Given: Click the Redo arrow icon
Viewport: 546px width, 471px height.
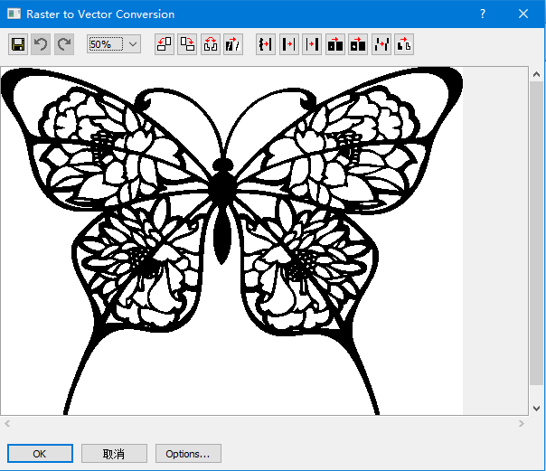Looking at the screenshot, I should pos(63,44).
